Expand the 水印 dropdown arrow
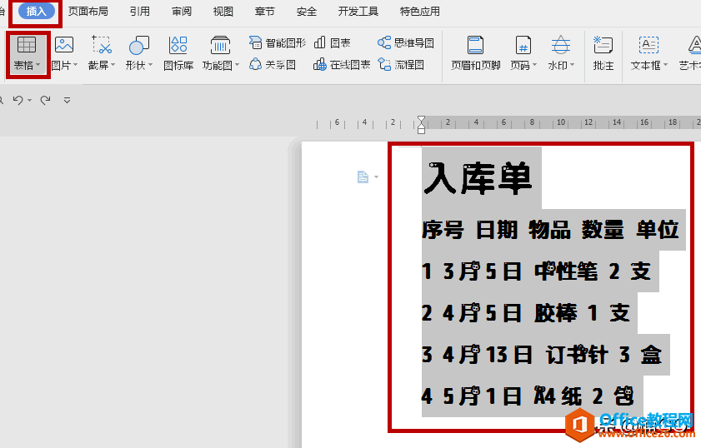701x448 pixels. pyautogui.click(x=572, y=65)
